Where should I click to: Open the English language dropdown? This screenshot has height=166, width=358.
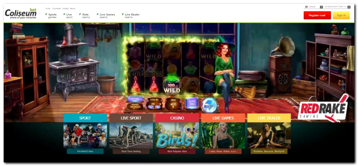pos(313,7)
